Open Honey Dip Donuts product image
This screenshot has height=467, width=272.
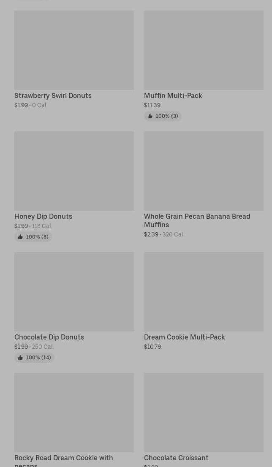click(x=74, y=171)
